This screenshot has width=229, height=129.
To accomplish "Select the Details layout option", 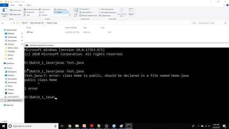I will pos(61,12).
